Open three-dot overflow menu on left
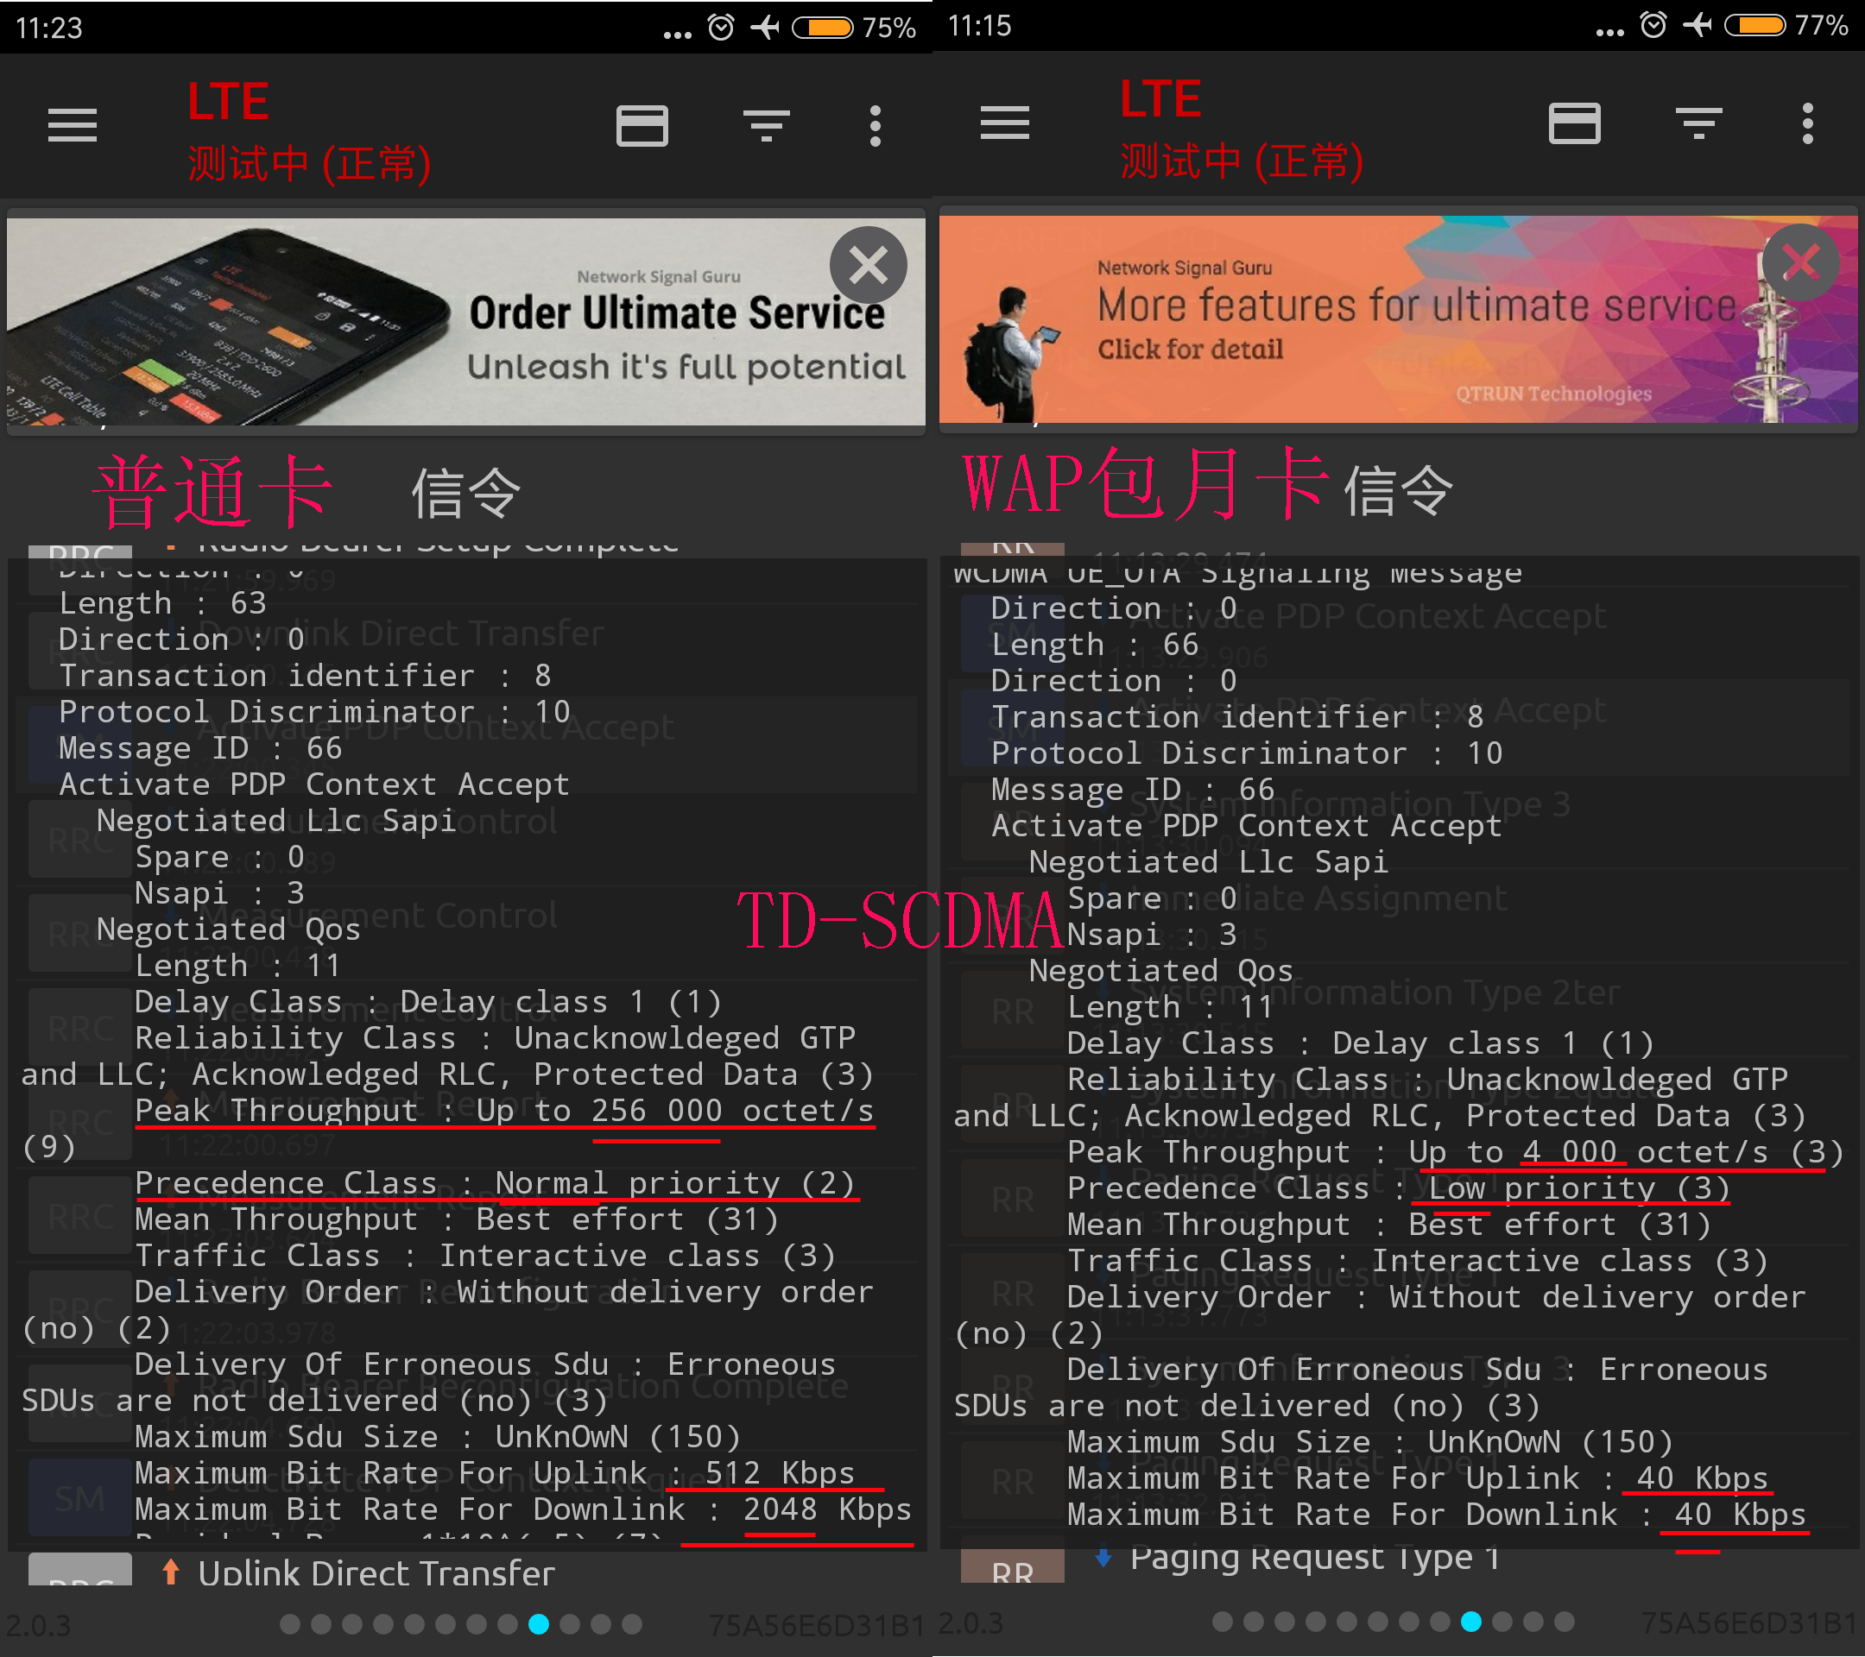Screen dimensions: 1865x1657 tap(875, 126)
